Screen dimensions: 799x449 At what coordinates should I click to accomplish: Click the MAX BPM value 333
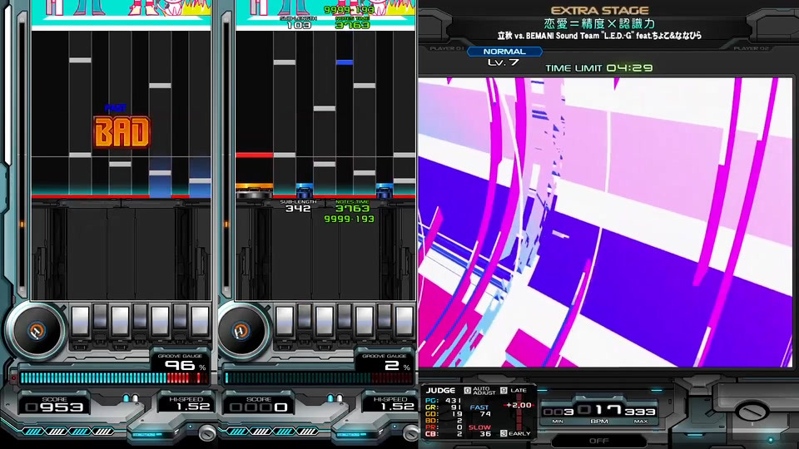pyautogui.click(x=641, y=412)
